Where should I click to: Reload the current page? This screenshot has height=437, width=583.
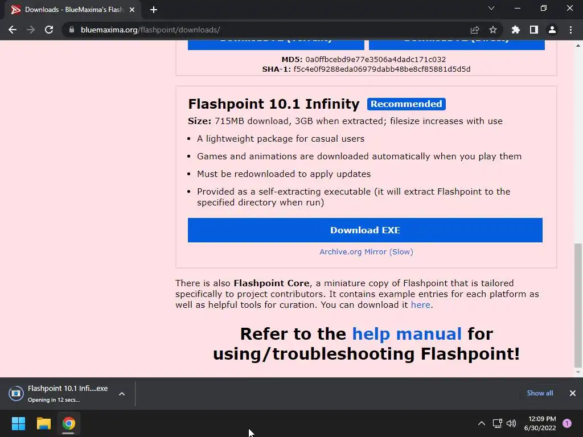tap(49, 30)
